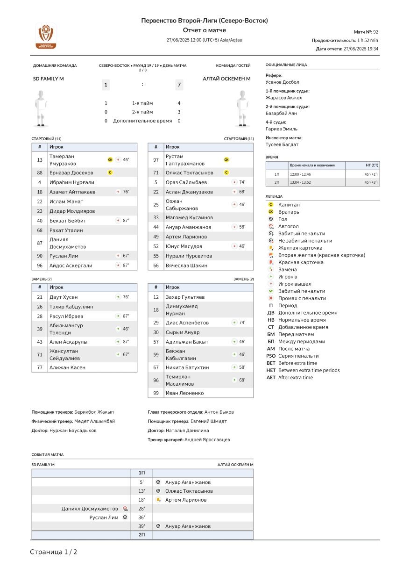Viewport: 396px width, 561px height.
Task: Click the 2П period header in match events
Action: tap(141, 535)
